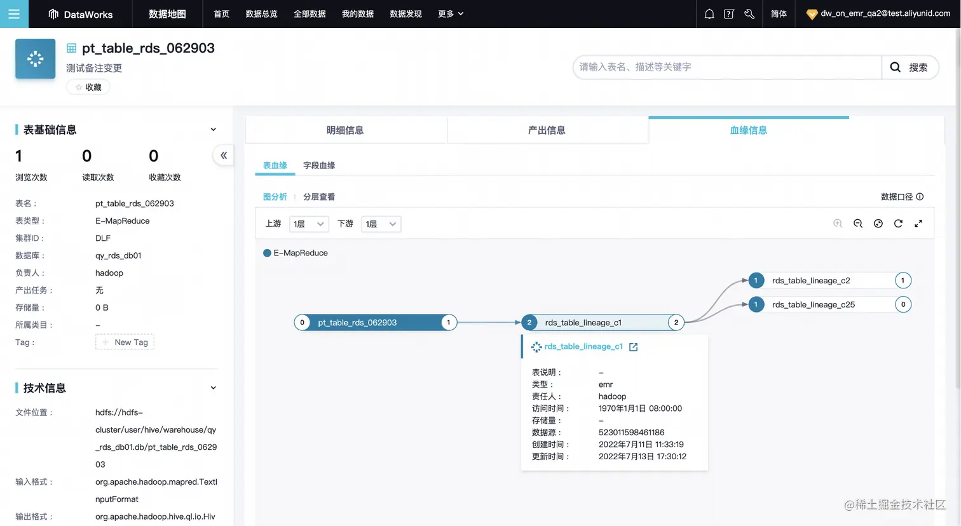Expand downstream count on pt_table_rds_062903 node
This screenshot has height=526, width=961.
click(x=448, y=323)
